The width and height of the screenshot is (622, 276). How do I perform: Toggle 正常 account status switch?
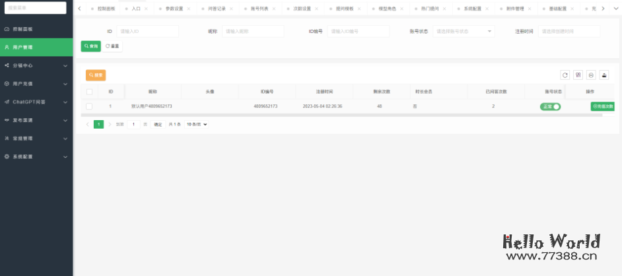[550, 107]
